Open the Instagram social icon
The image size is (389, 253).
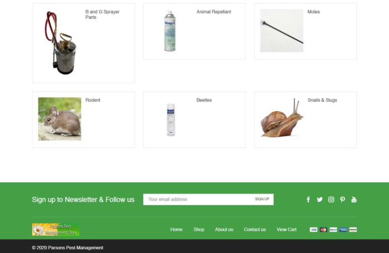(x=331, y=200)
